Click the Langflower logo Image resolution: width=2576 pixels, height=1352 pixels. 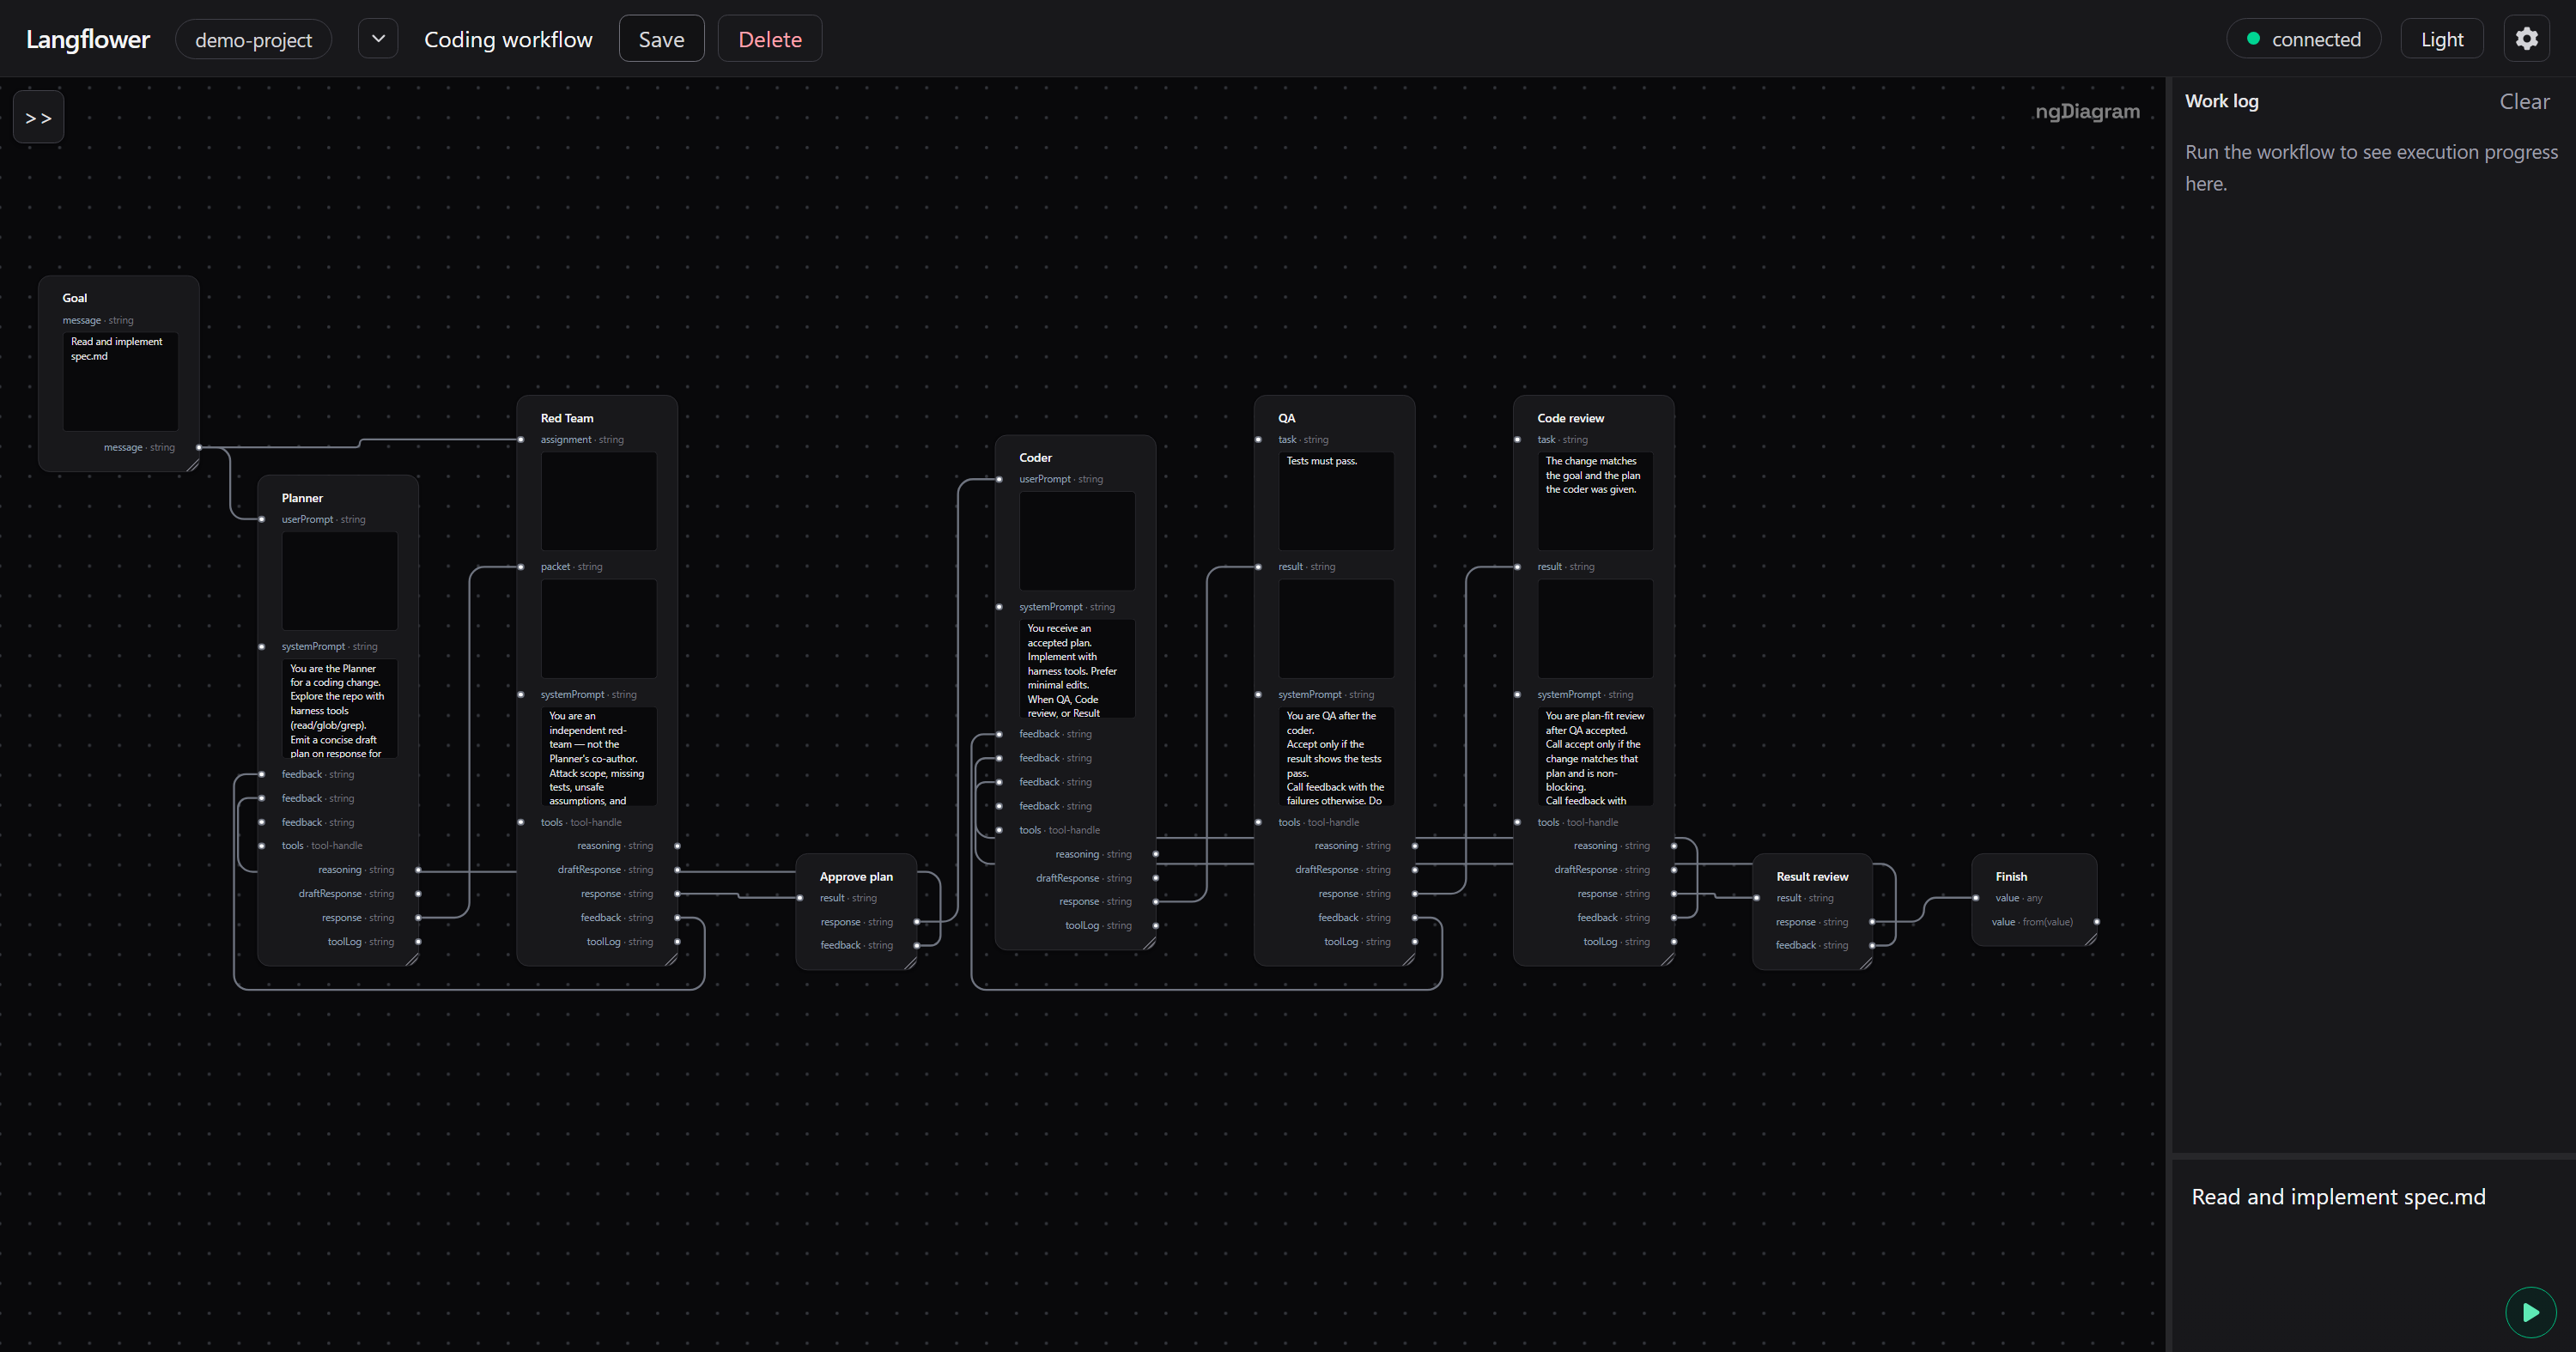tap(88, 39)
